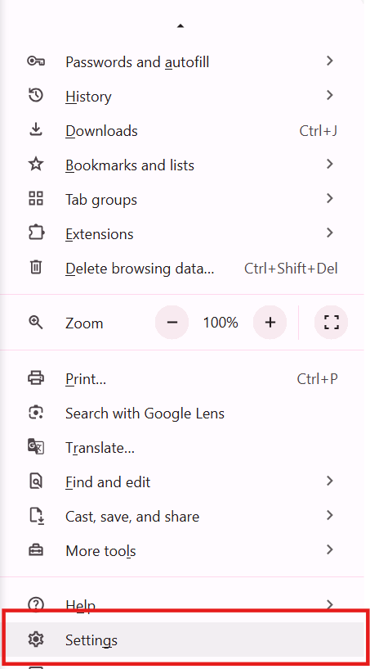Click the key icon beside Passwords and autofill

tap(35, 61)
